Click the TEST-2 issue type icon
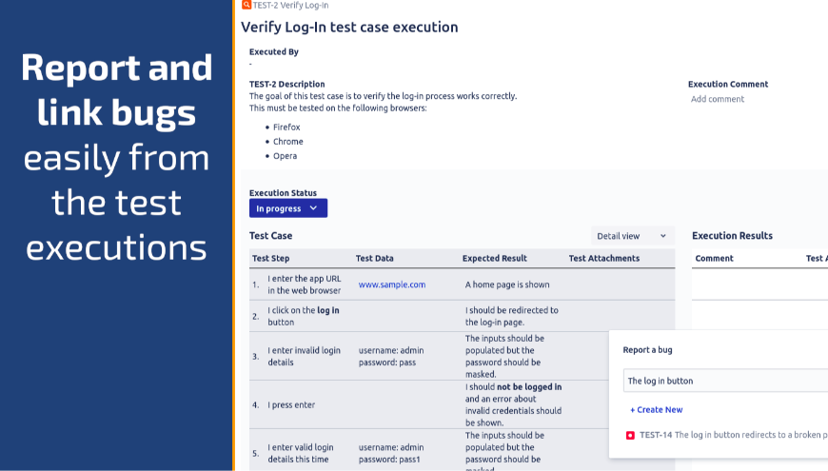Screen dimensions: 828x471 (246, 5)
